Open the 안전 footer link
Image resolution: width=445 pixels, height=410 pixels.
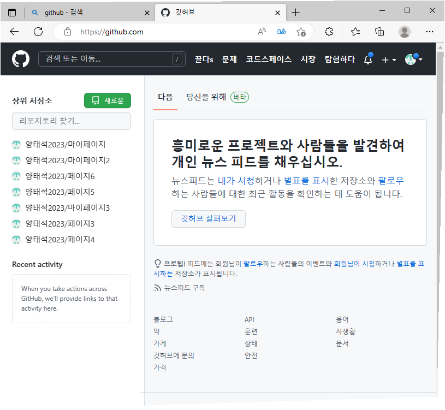[251, 355]
